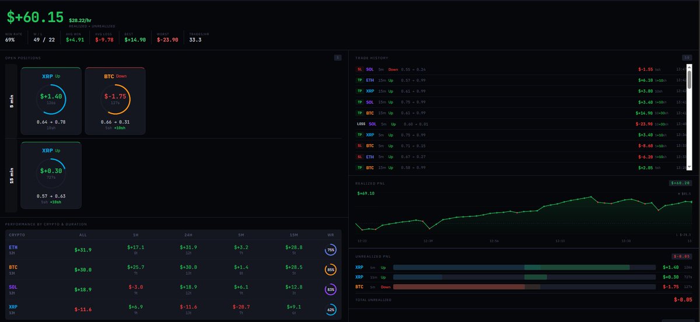Image resolution: width=700 pixels, height=322 pixels.
Task: Click the SL badge on the ETH $-6.20 trade
Action: (x=359, y=157)
